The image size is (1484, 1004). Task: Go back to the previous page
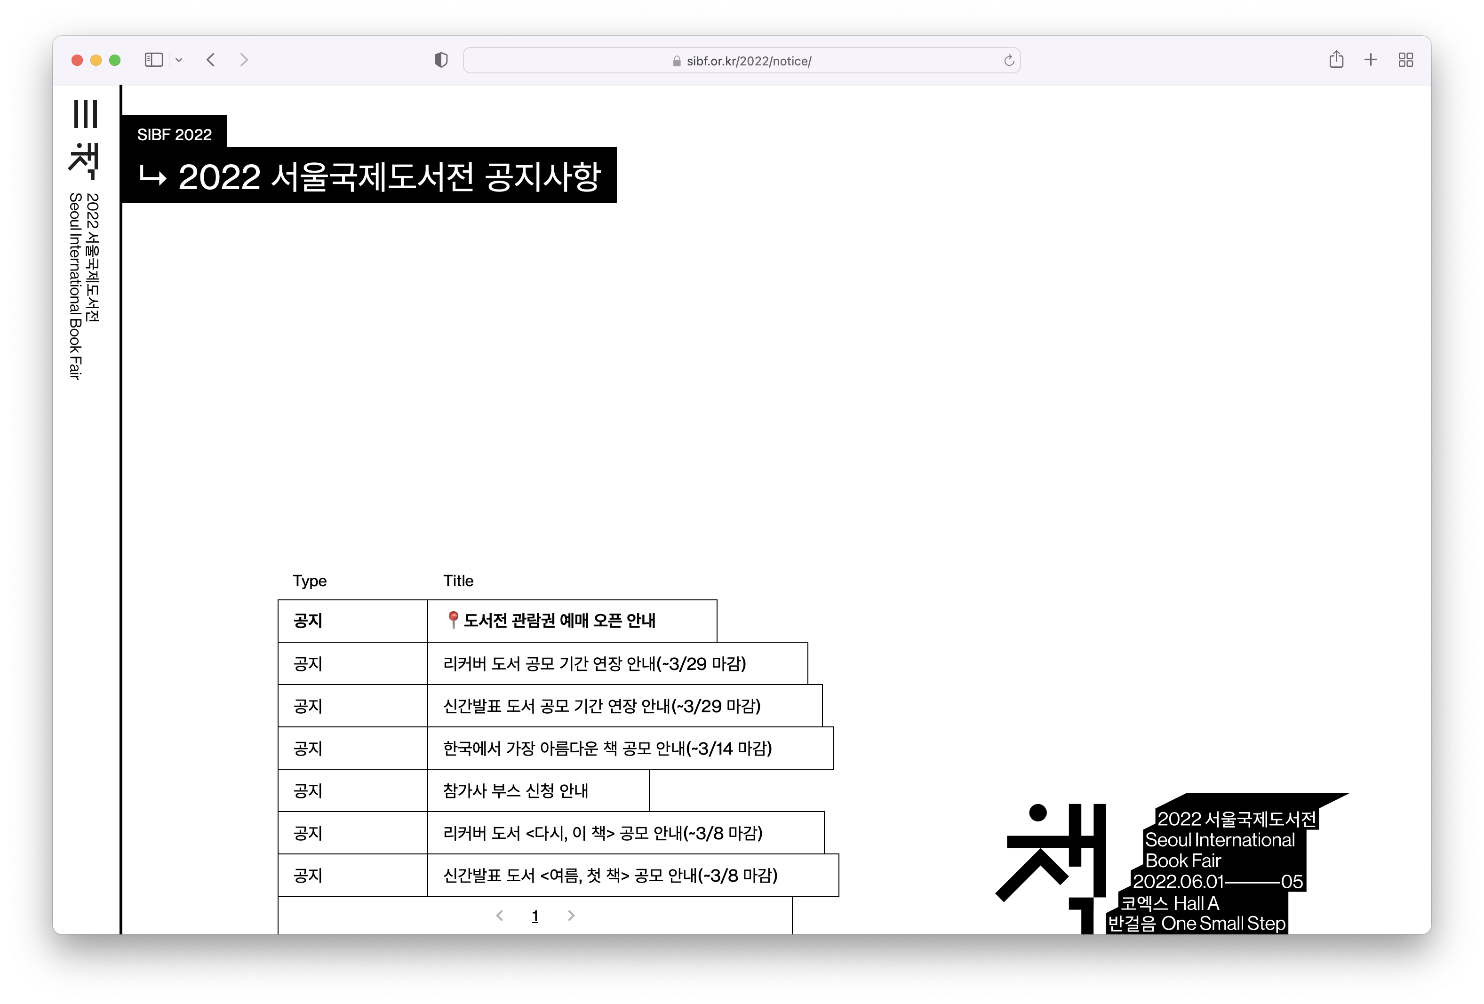pyautogui.click(x=211, y=60)
